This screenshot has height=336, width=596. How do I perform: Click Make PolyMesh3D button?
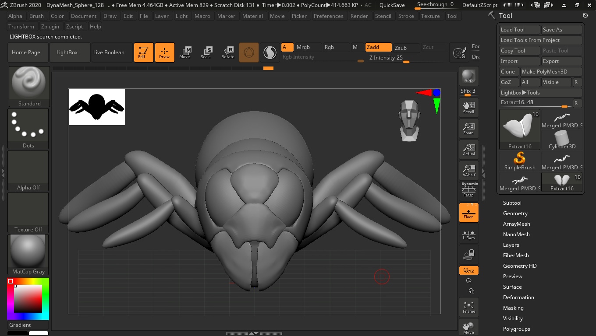point(550,72)
